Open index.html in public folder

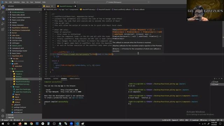click(24, 66)
